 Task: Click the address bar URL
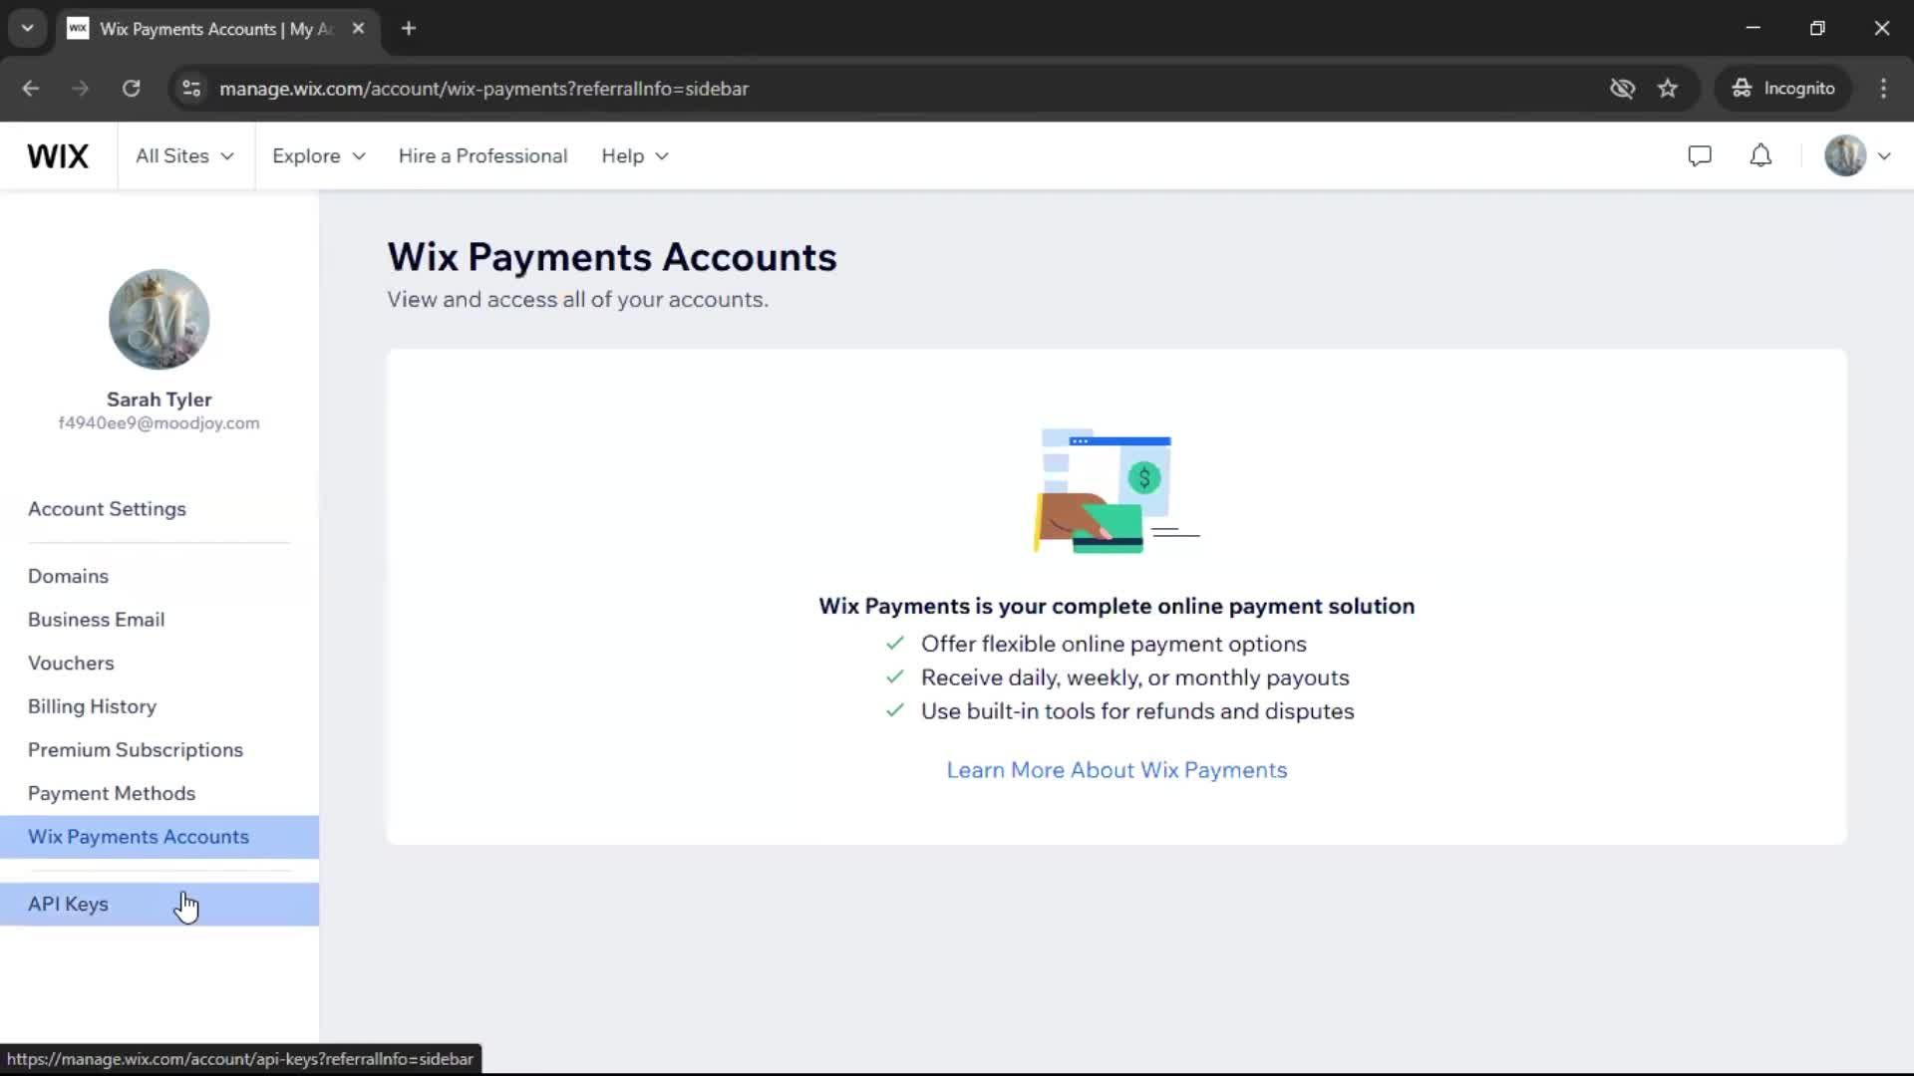483,89
